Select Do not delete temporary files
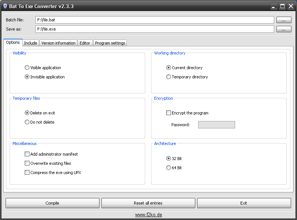This screenshot has width=297, height=220. click(27, 122)
